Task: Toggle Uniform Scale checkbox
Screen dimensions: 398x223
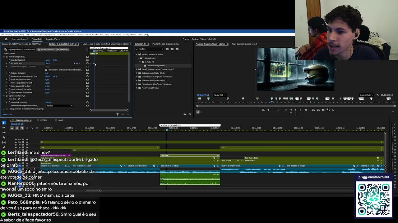Action: (x=46, y=70)
